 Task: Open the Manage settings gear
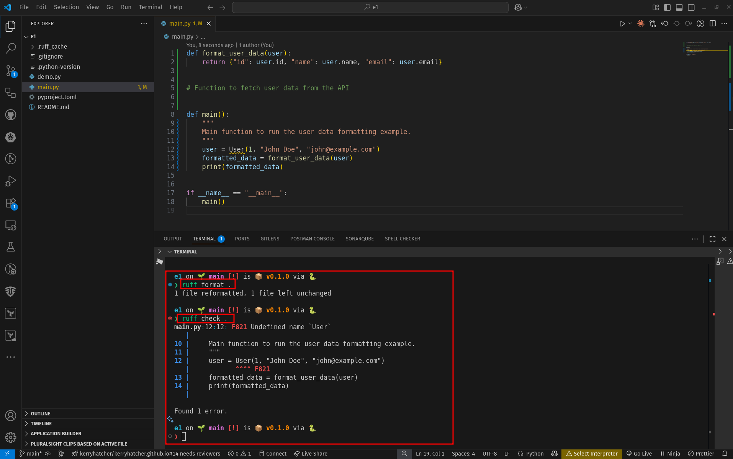point(11,437)
